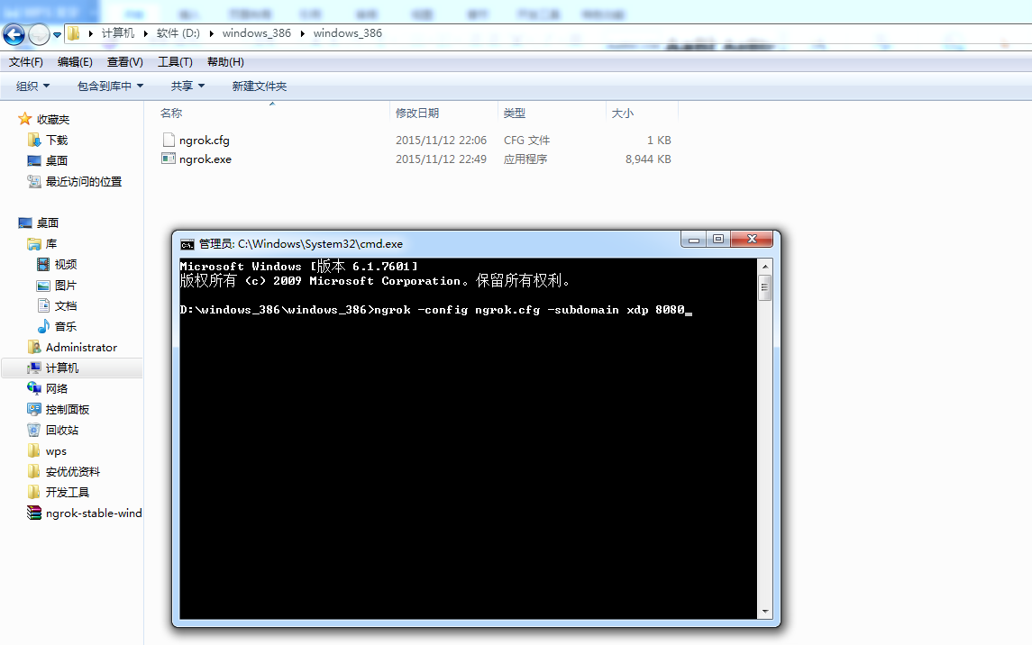
Task: Click 软件 (D:) in the address breadcrumb
Action: tap(178, 32)
